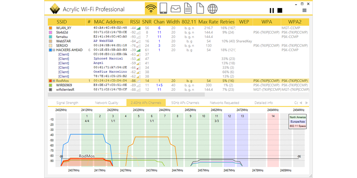Toggle the North America legend entry
Screen dimensions: 357x178
pyautogui.click(x=298, y=117)
